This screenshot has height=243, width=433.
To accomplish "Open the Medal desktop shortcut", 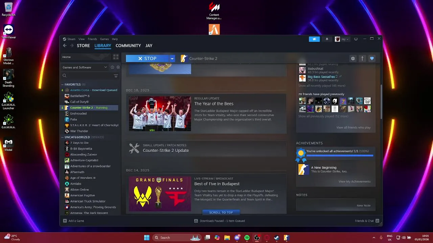I will [8, 145].
